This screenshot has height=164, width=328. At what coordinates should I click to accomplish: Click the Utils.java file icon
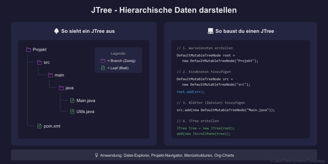[72, 112]
